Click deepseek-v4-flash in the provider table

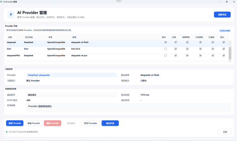pyautogui.click(x=80, y=42)
